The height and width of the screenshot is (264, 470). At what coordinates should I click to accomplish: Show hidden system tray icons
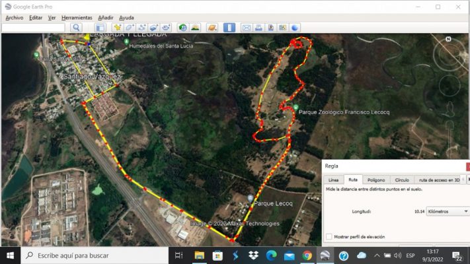click(377, 255)
